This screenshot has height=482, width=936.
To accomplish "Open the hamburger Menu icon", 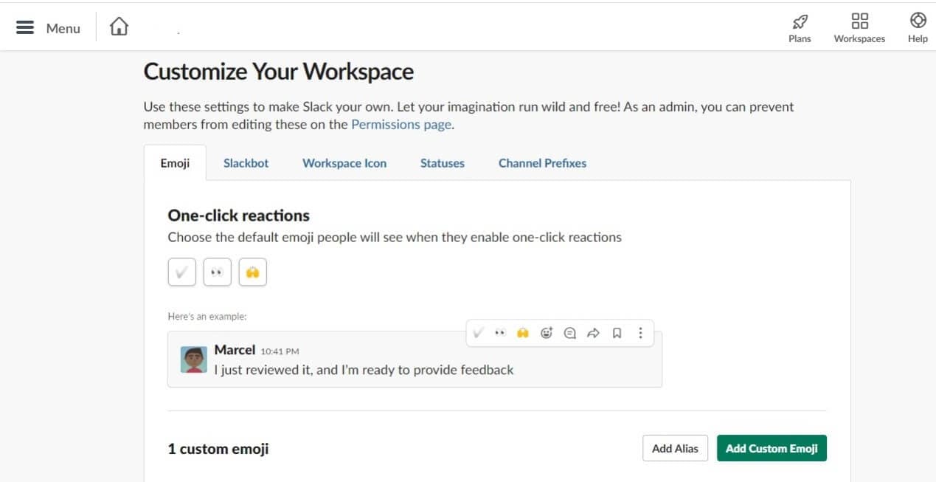I will pyautogui.click(x=25, y=27).
